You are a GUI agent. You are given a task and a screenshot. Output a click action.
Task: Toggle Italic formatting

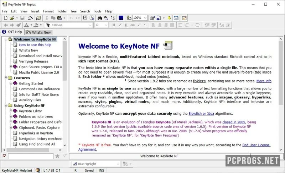click(120, 25)
